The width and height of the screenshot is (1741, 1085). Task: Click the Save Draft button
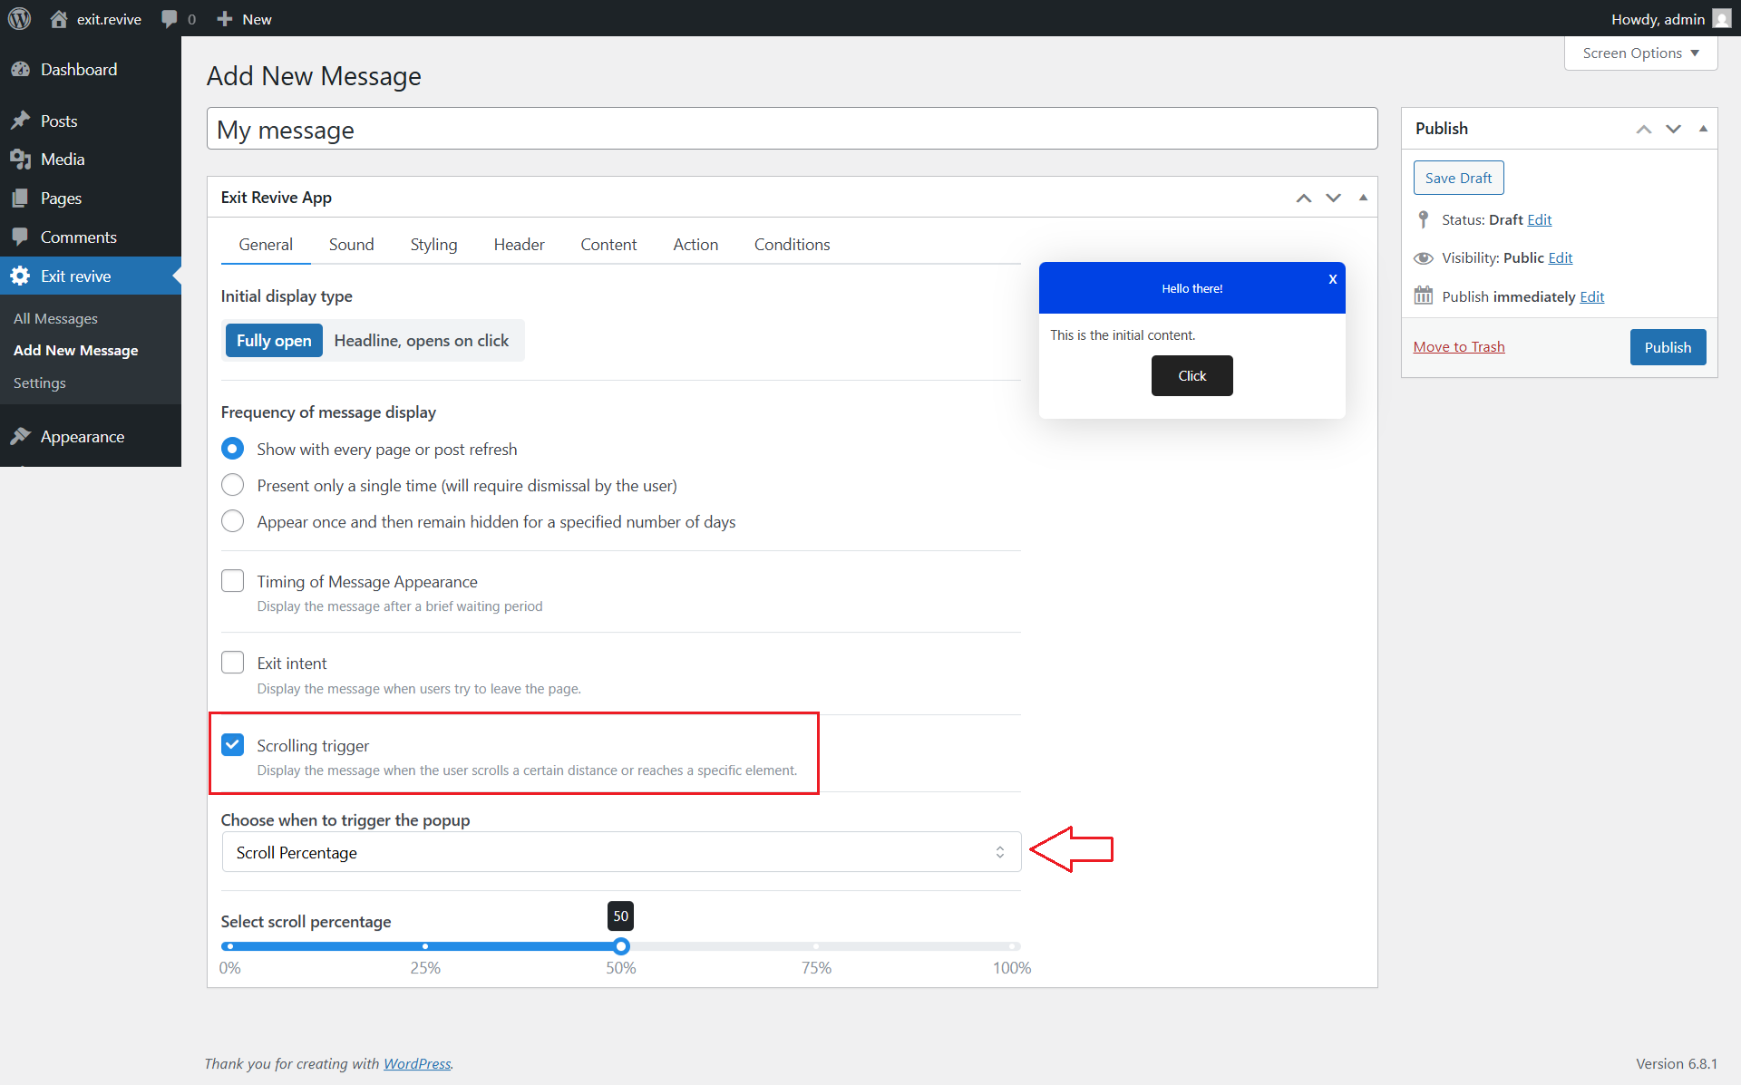pyautogui.click(x=1458, y=179)
